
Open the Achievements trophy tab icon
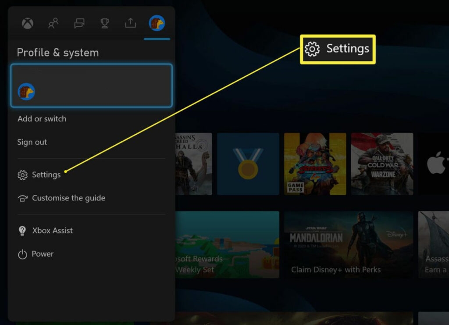click(x=105, y=23)
